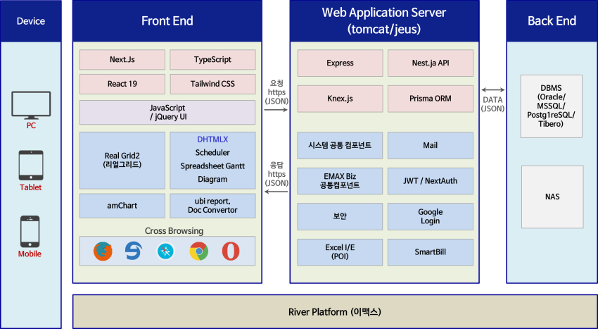The height and width of the screenshot is (329, 598).
Task: Select the Next.Js box
Action: pos(122,60)
